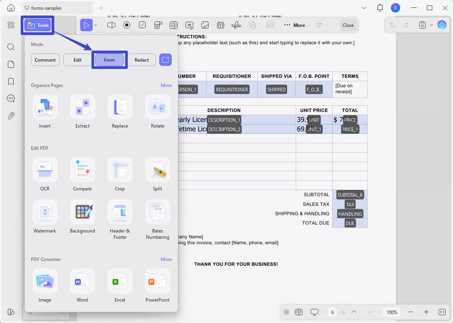Expand the bottom navigation bar arrow

click(286, 312)
